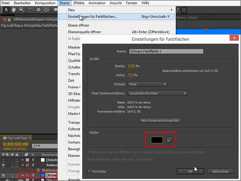
Task: Click the Name field Schwarz Farbfläche 1
Action: pyautogui.click(x=166, y=51)
